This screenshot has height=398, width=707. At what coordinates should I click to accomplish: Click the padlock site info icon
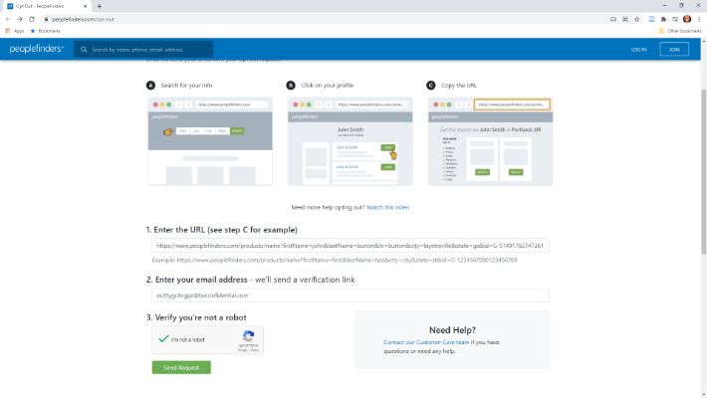[46, 19]
